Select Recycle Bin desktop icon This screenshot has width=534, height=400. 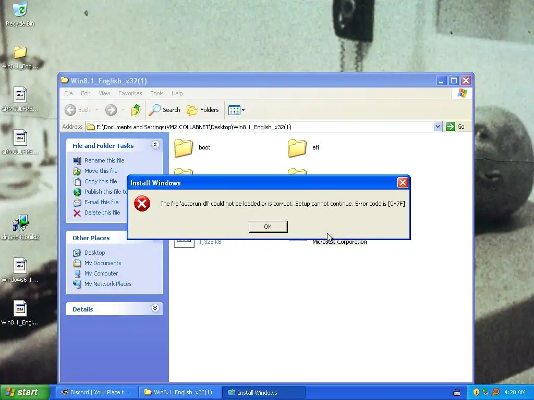(20, 14)
